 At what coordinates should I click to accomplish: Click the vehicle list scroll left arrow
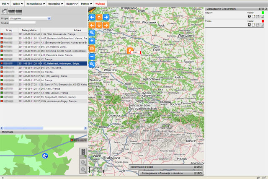pyautogui.click(x=2, y=128)
